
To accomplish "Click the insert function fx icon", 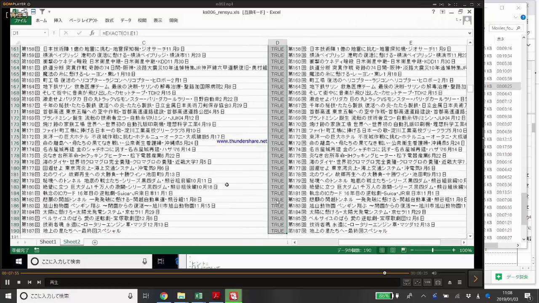I will (x=92, y=33).
